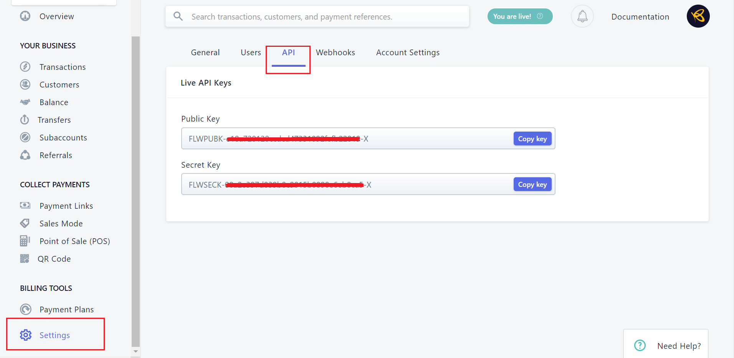Click the Payment Plans icon
The image size is (734, 358).
click(26, 309)
